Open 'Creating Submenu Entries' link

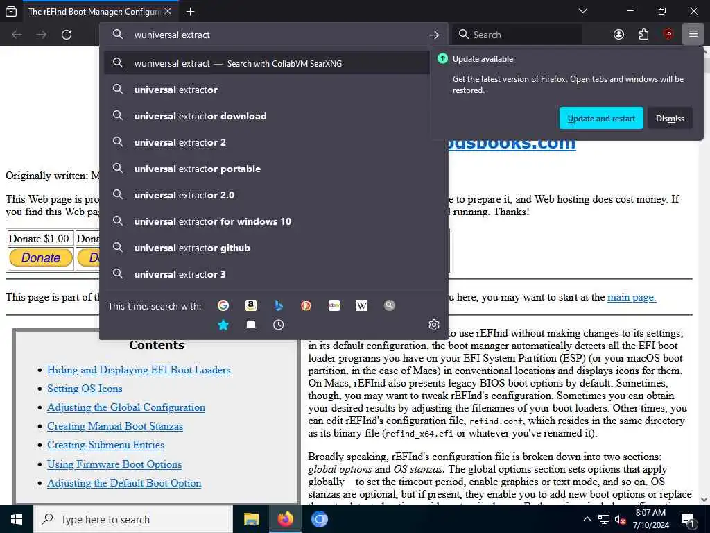(105, 445)
